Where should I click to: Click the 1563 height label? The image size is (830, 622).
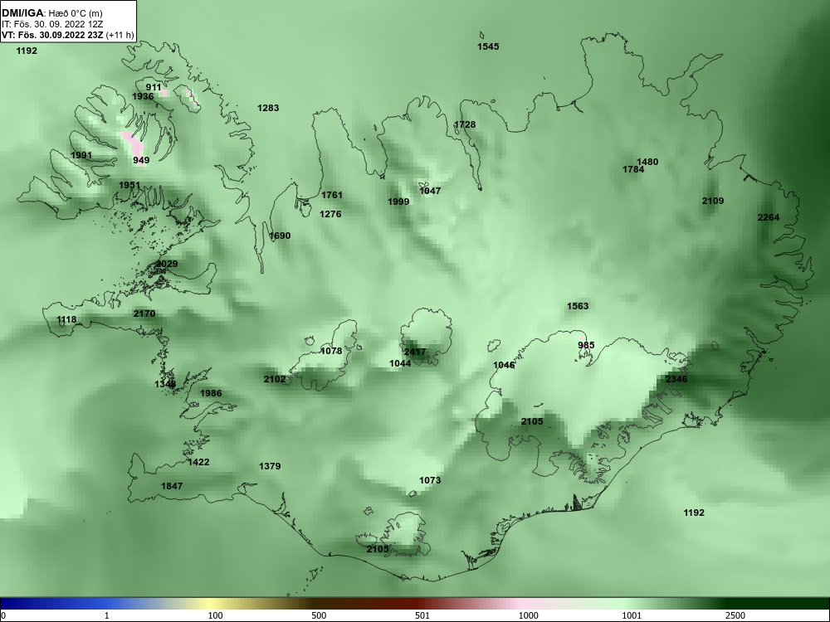[578, 306]
